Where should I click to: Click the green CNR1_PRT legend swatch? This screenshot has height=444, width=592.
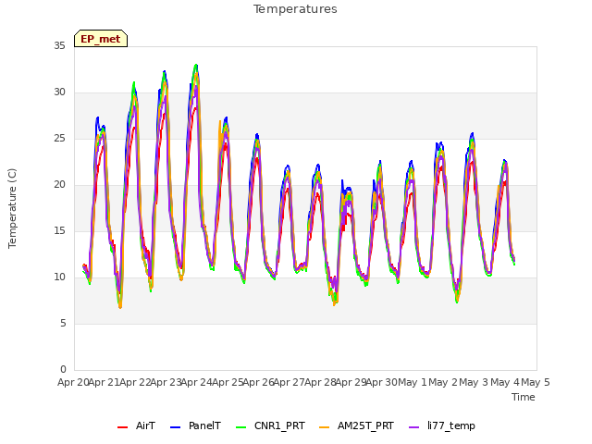coord(240,427)
